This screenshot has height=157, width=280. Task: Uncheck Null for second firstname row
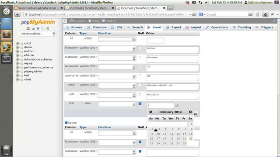140,142
